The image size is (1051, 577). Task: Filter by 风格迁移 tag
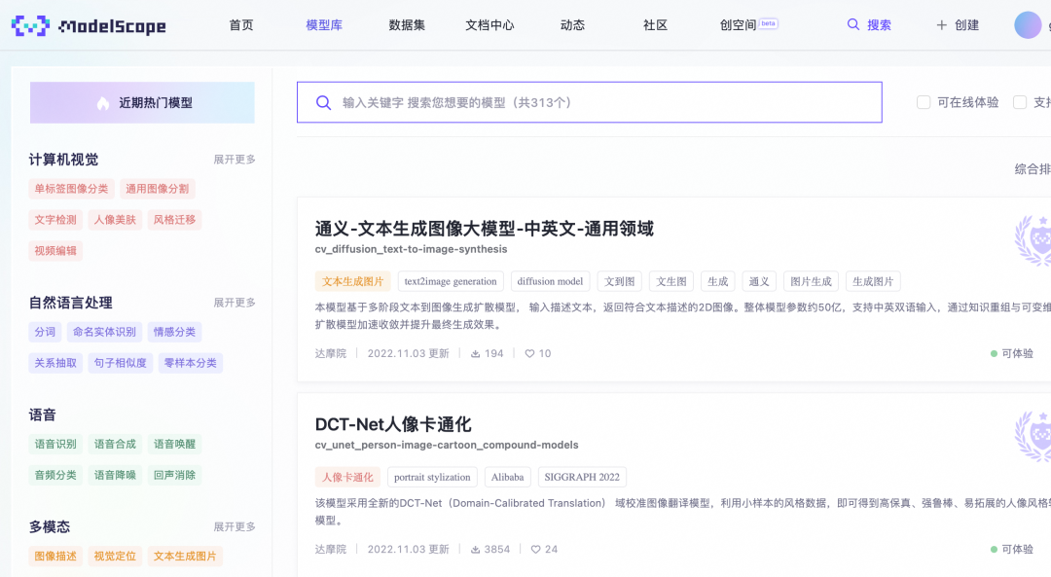click(174, 220)
